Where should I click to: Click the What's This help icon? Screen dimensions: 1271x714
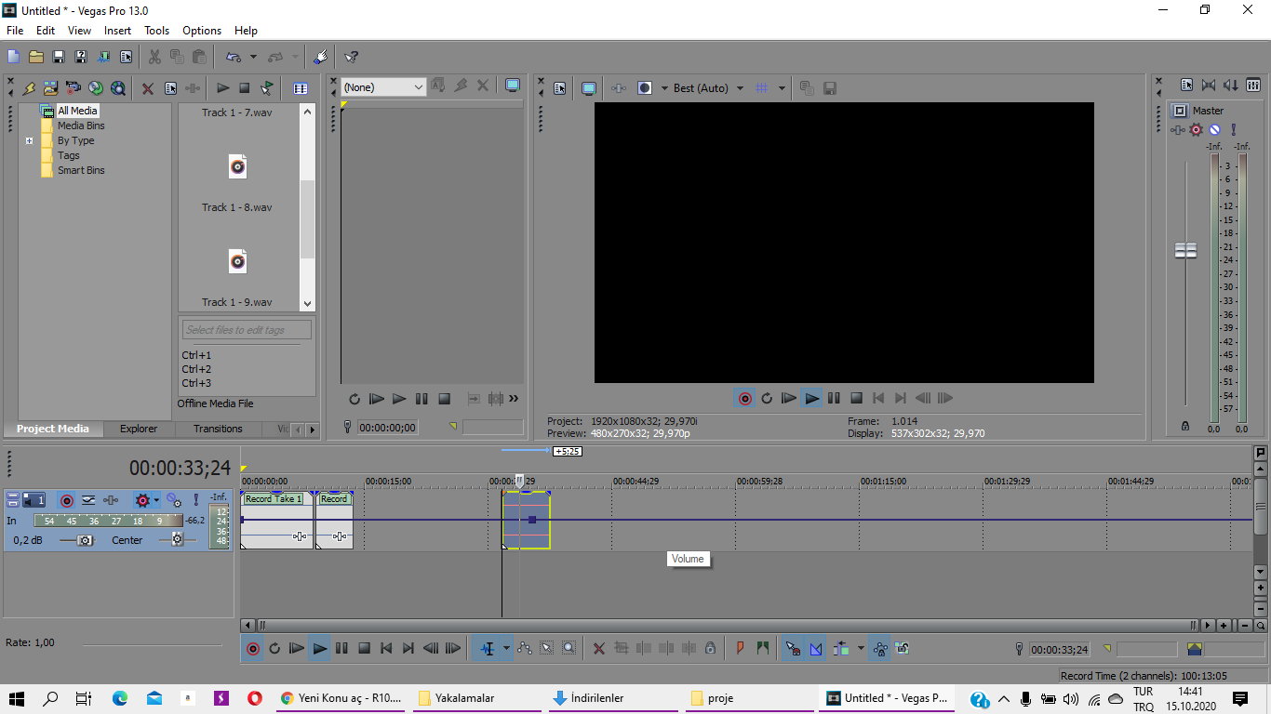tap(351, 57)
